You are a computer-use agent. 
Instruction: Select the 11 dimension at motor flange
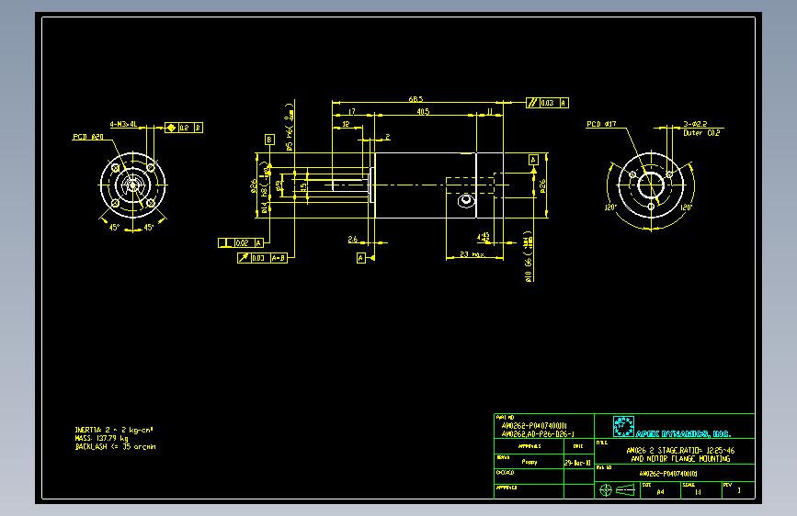490,112
